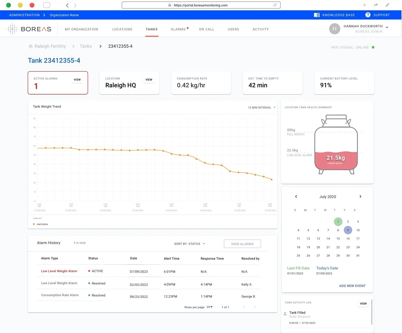Viewport: 402px width, 333px height.
Task: Click the Support question mark icon
Action: coord(368,15)
